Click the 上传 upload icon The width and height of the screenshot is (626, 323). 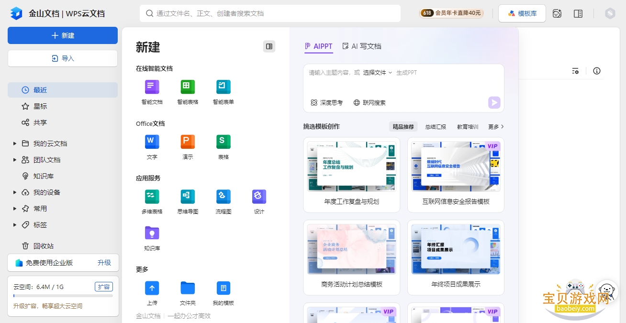click(152, 288)
